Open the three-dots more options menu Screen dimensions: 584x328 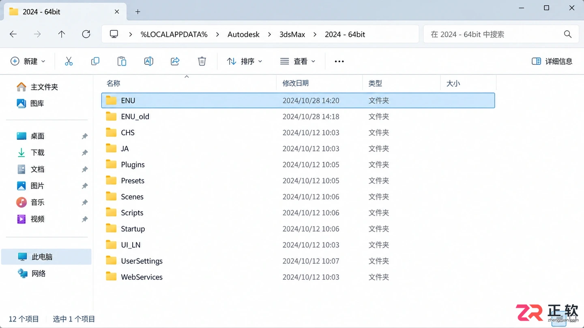[x=339, y=62]
